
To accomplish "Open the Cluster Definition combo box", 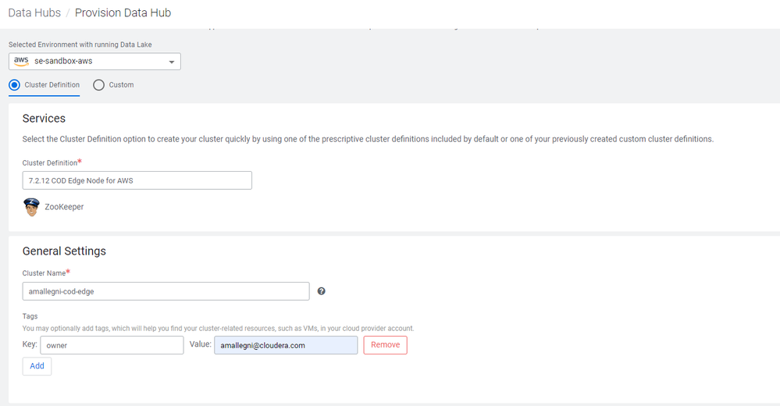I will click(x=137, y=180).
